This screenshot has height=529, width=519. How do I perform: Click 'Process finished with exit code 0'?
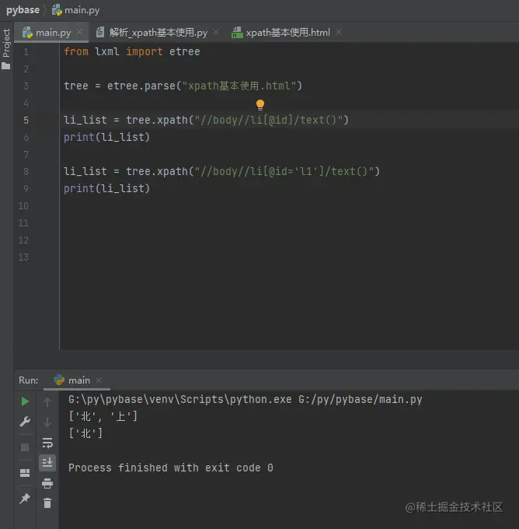click(171, 468)
